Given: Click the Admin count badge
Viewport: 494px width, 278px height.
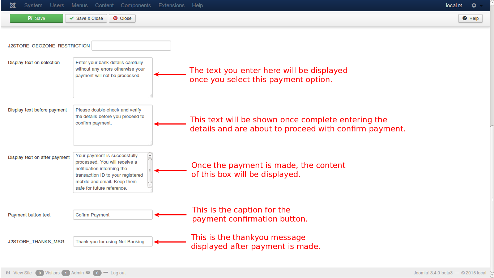Looking at the screenshot, I should coord(66,273).
